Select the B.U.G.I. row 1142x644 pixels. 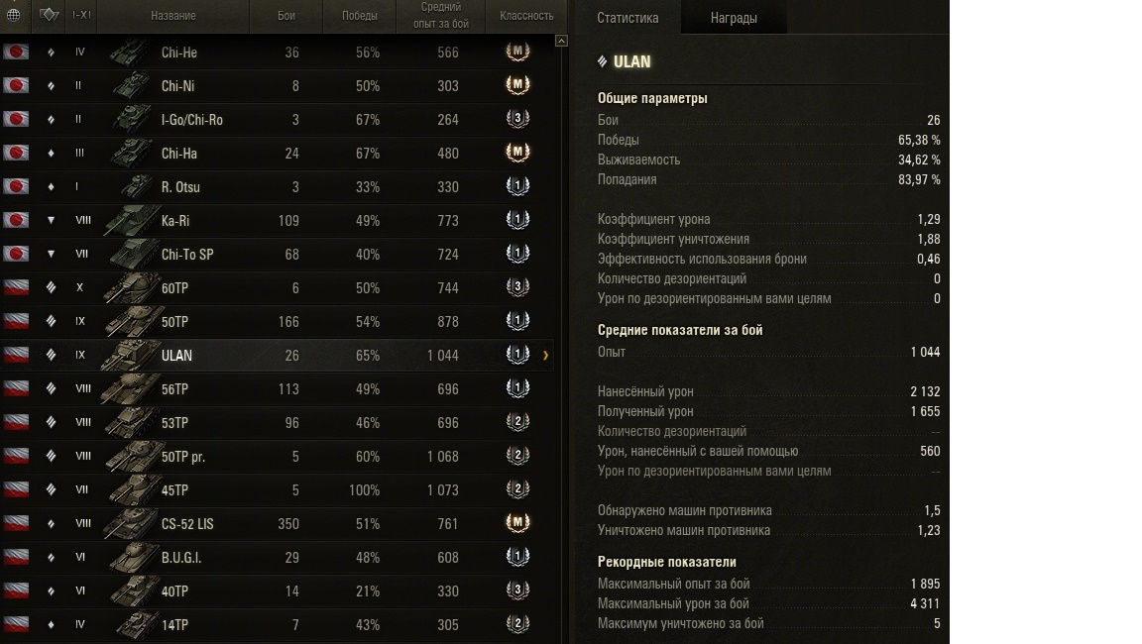277,558
